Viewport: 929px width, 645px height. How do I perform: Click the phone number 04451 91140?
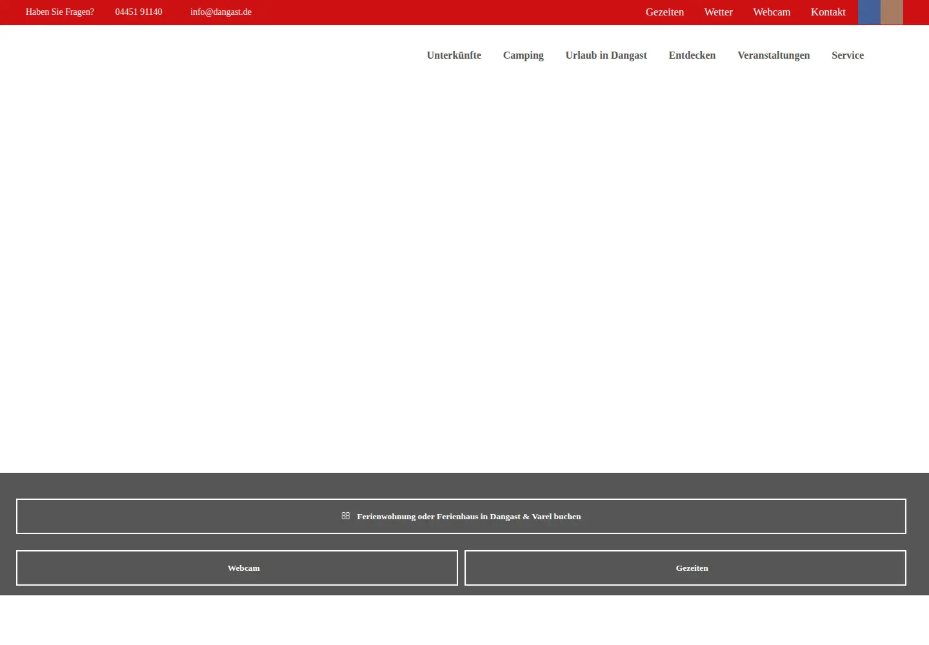click(x=139, y=12)
